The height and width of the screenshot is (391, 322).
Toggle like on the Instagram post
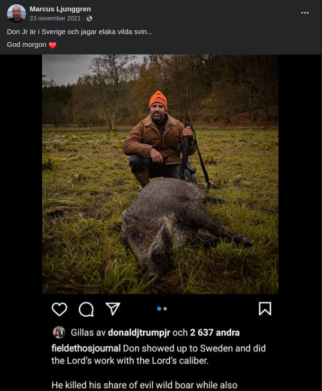59,310
